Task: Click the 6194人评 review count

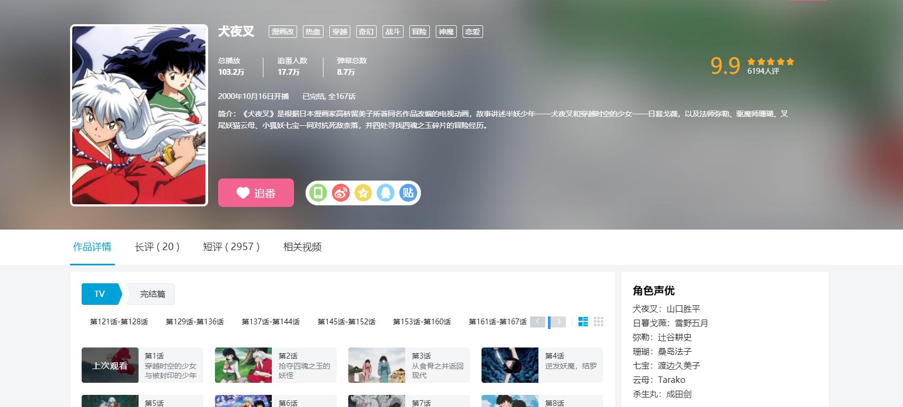Action: 763,71
